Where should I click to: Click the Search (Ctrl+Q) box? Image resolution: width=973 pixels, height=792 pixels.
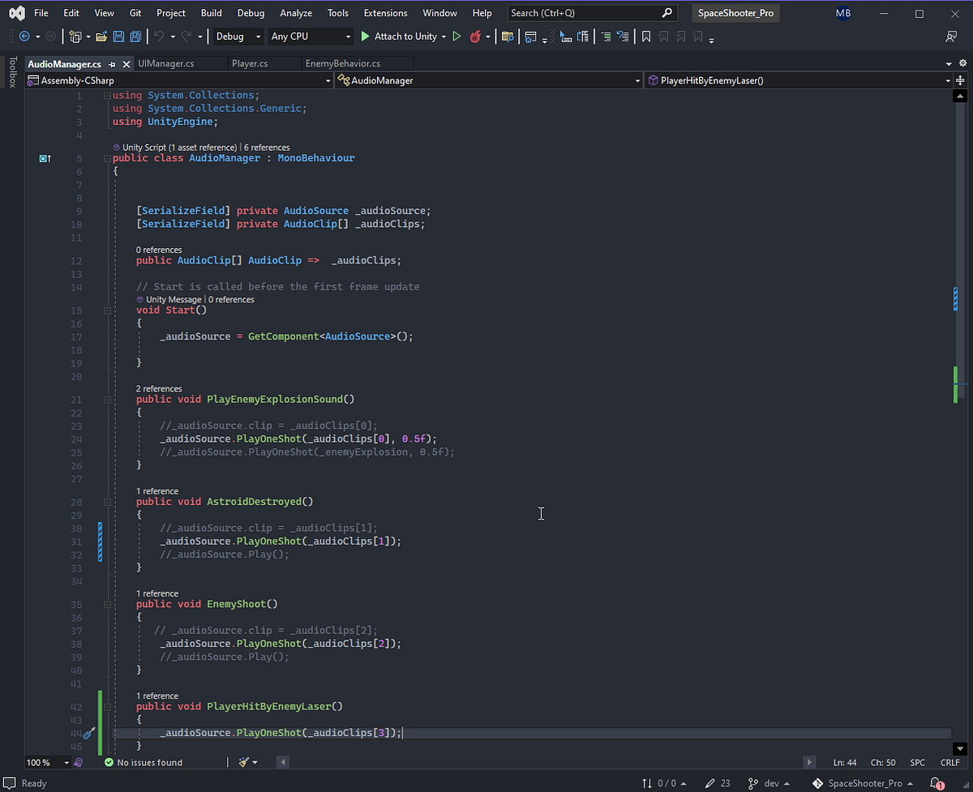[x=593, y=13]
